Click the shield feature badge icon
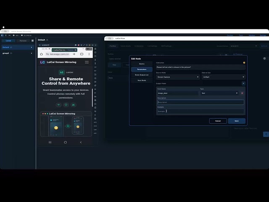The image size is (269, 202). click(x=66, y=105)
